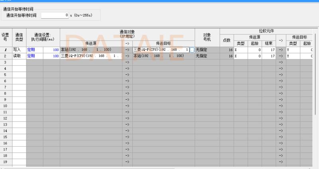Click the 点数 column header

[x=227, y=41]
